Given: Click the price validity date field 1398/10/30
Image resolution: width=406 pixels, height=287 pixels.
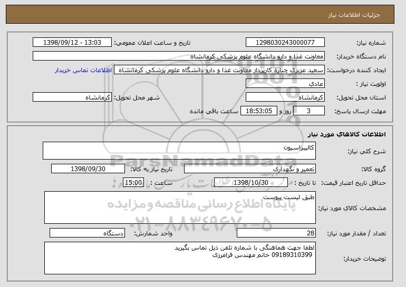Looking at the screenshot, I should tap(251, 183).
